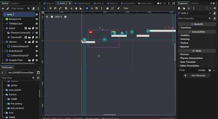Attach script icon beside Filter Nodes
Viewport: 218px width, 119px height.
pyautogui.click(x=34, y=8)
